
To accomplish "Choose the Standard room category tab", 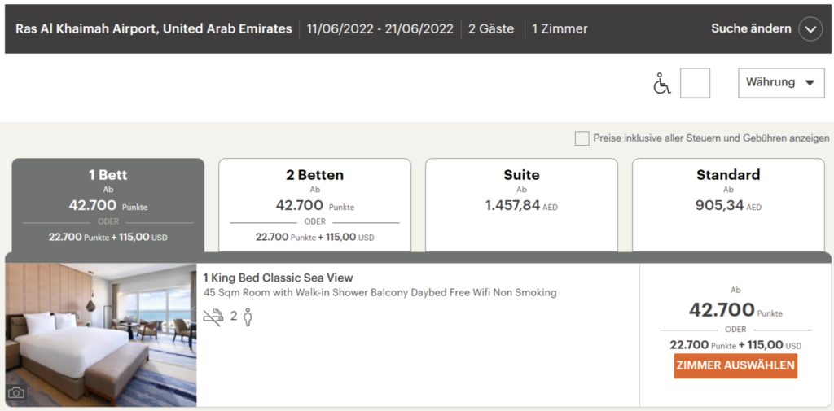I will pos(728,205).
